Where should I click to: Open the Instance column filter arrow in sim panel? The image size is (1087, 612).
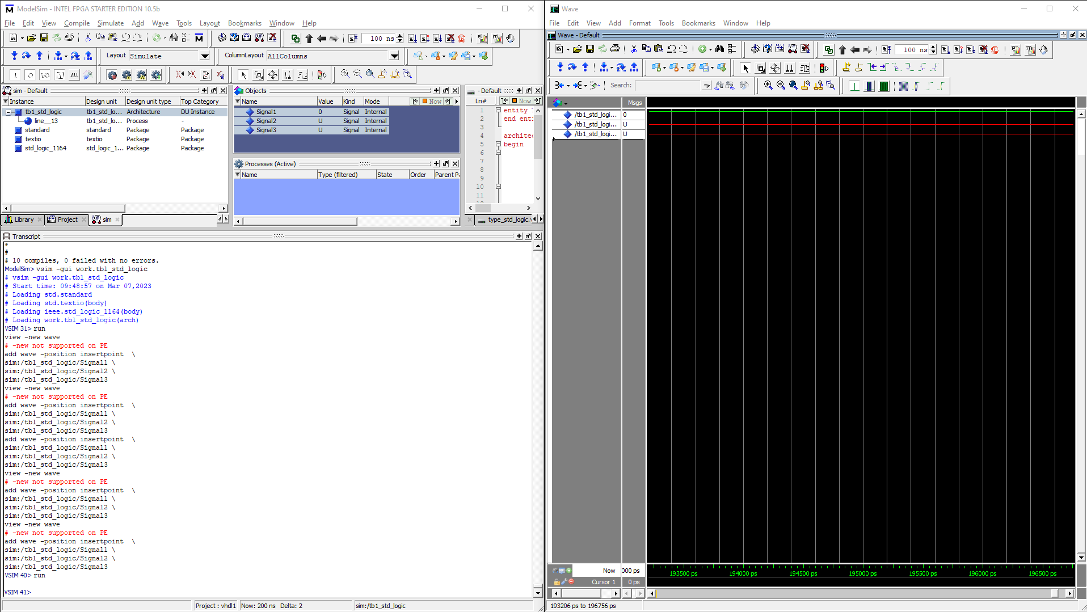(x=6, y=102)
